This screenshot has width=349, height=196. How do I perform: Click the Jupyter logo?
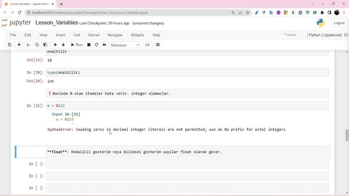click(x=16, y=23)
